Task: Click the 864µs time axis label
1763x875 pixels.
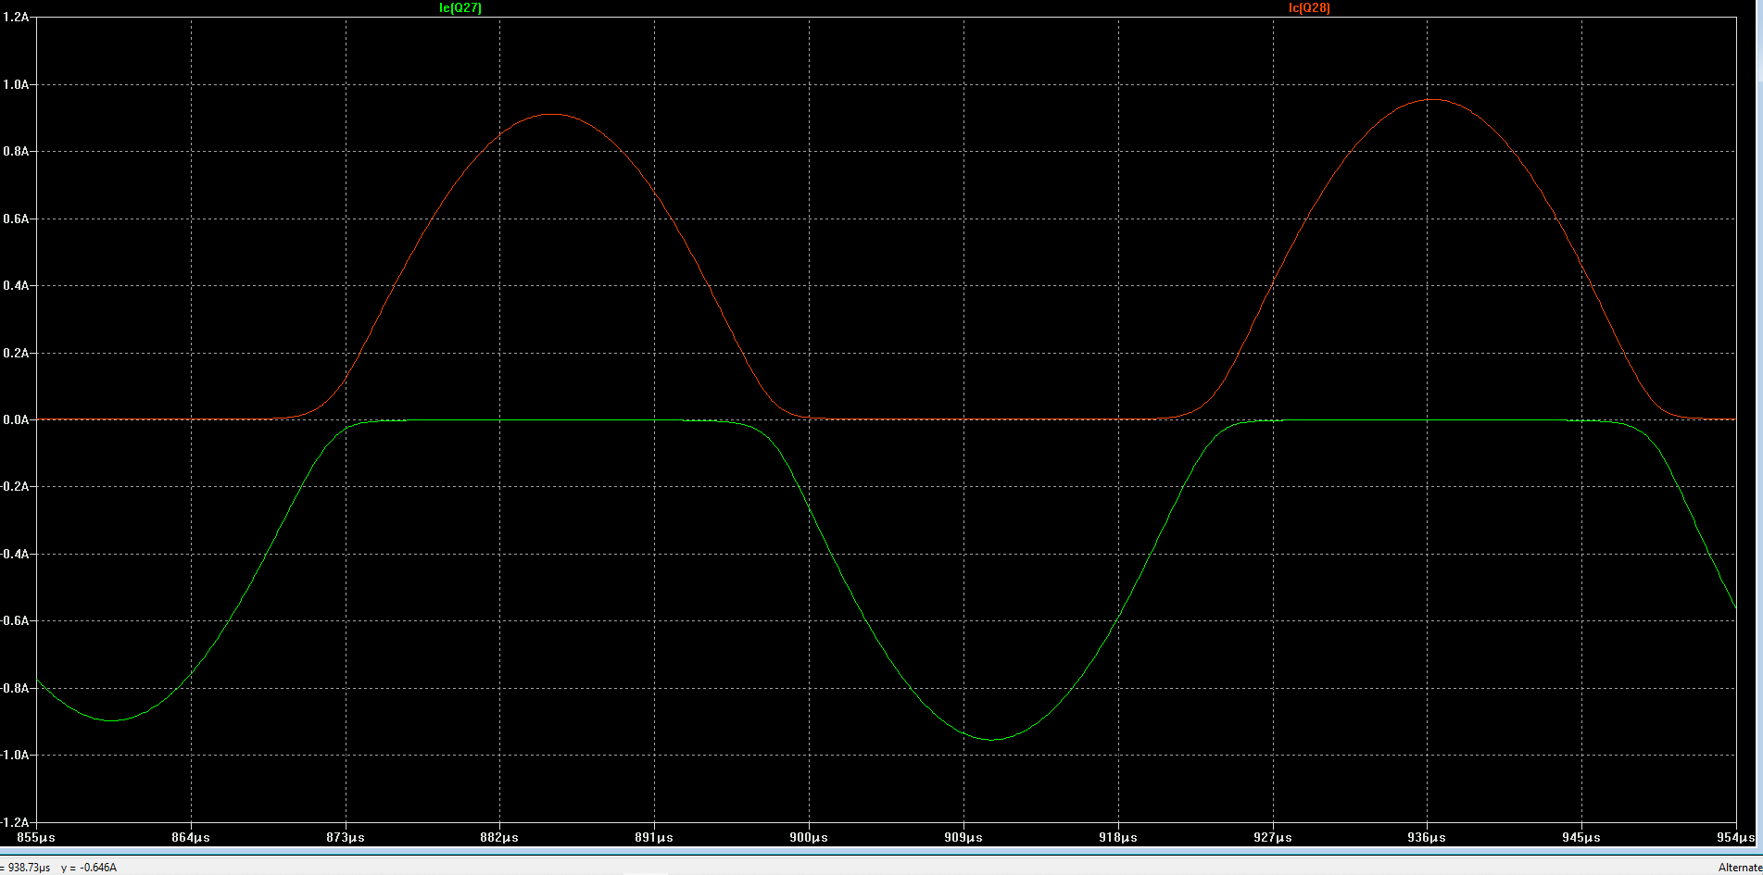Action: 191,837
